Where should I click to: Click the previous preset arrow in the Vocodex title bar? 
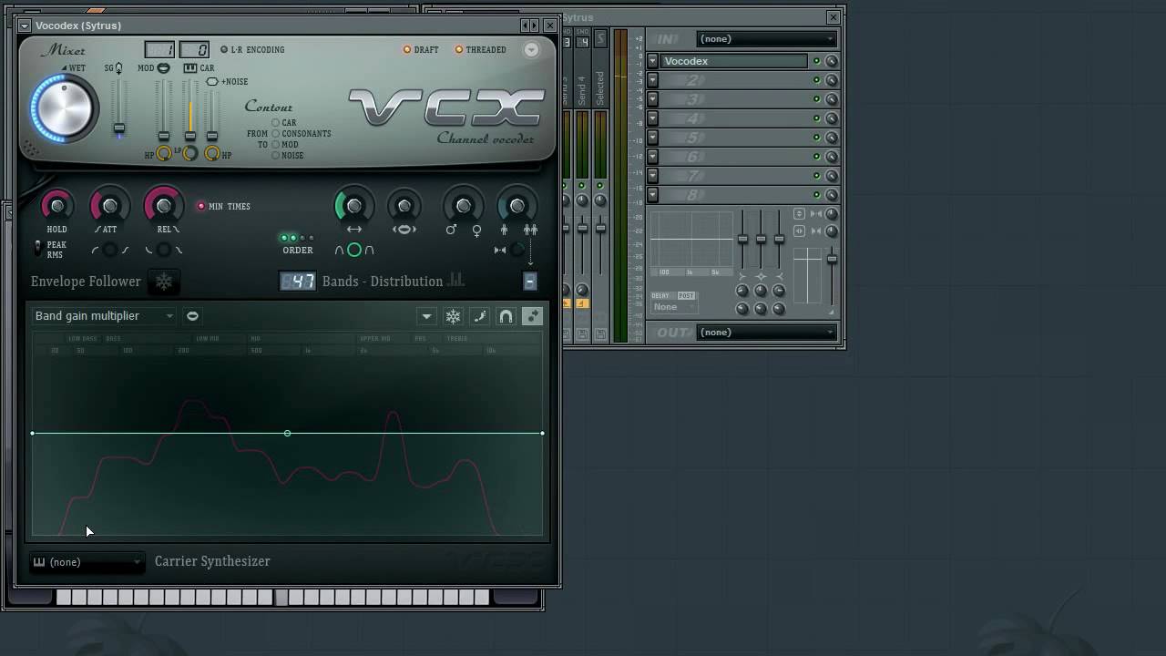coord(525,26)
